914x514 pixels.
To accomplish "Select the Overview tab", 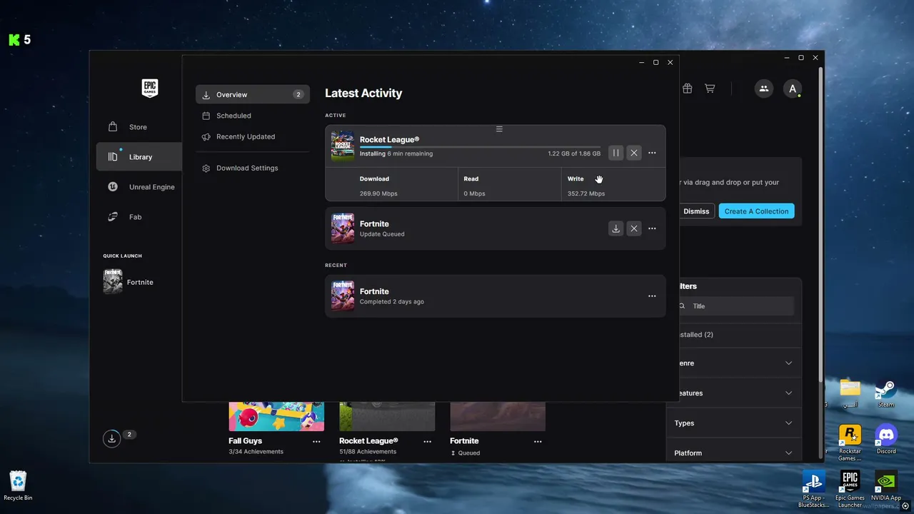I will pos(253,94).
